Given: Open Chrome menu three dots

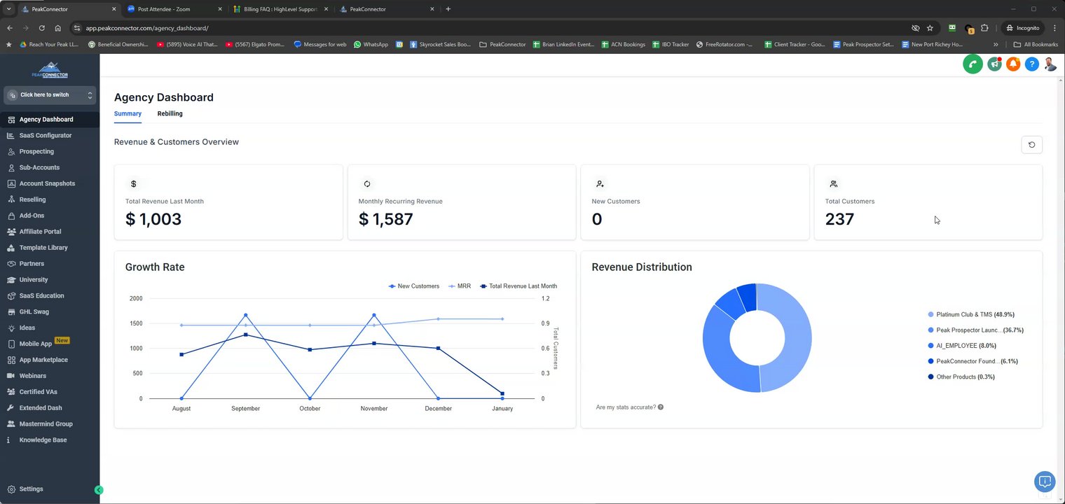Looking at the screenshot, I should point(1054,28).
